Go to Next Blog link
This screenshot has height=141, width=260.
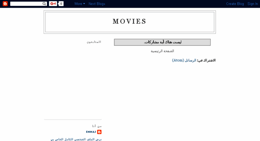[x=97, y=4]
